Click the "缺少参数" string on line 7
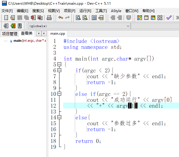 [x=125, y=76]
